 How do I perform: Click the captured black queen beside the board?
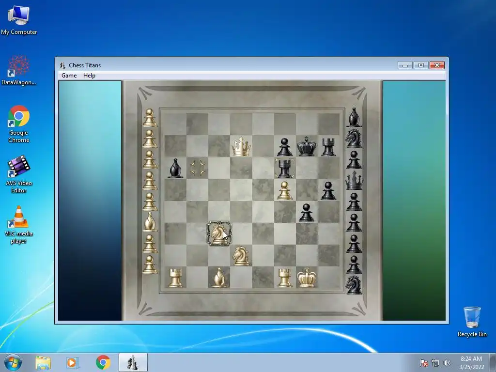pos(354,180)
